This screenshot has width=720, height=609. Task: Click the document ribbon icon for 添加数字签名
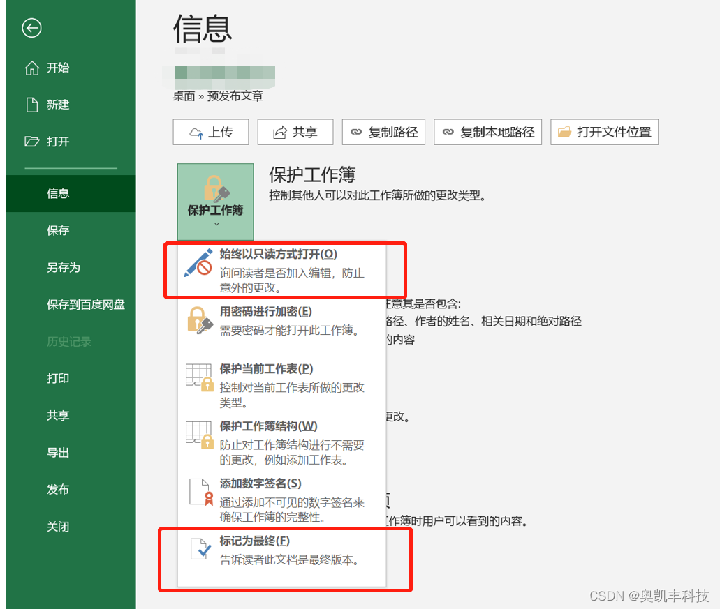[201, 492]
